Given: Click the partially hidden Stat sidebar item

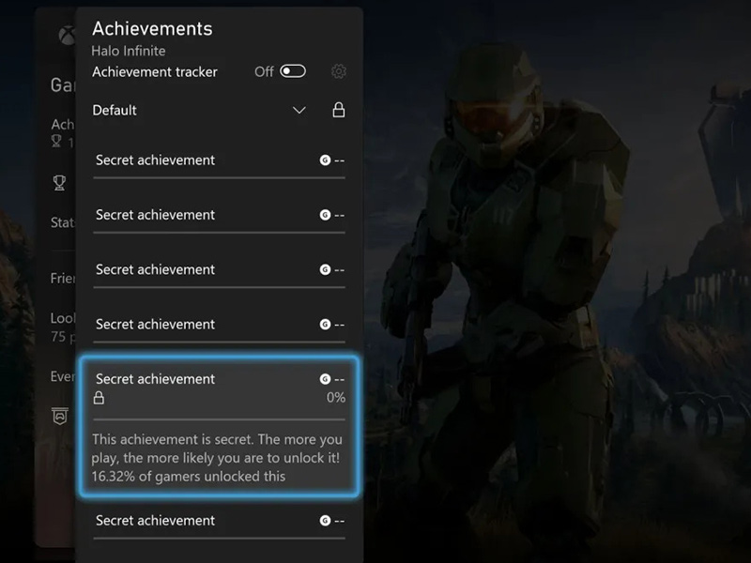Looking at the screenshot, I should (x=63, y=222).
